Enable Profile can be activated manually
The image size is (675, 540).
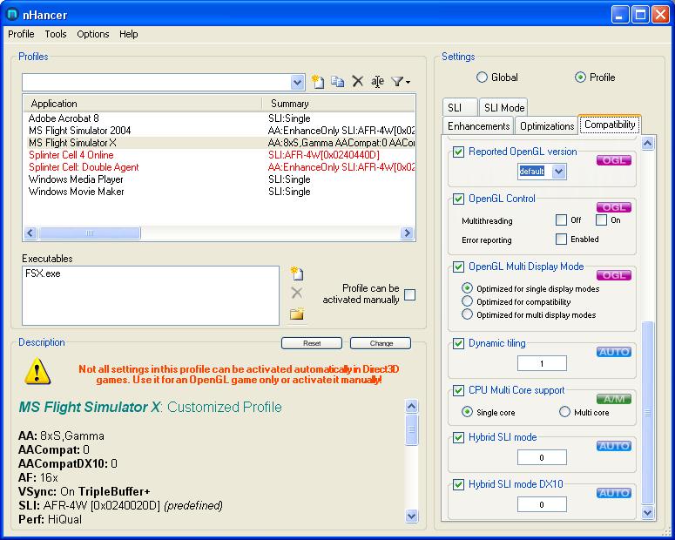click(409, 295)
